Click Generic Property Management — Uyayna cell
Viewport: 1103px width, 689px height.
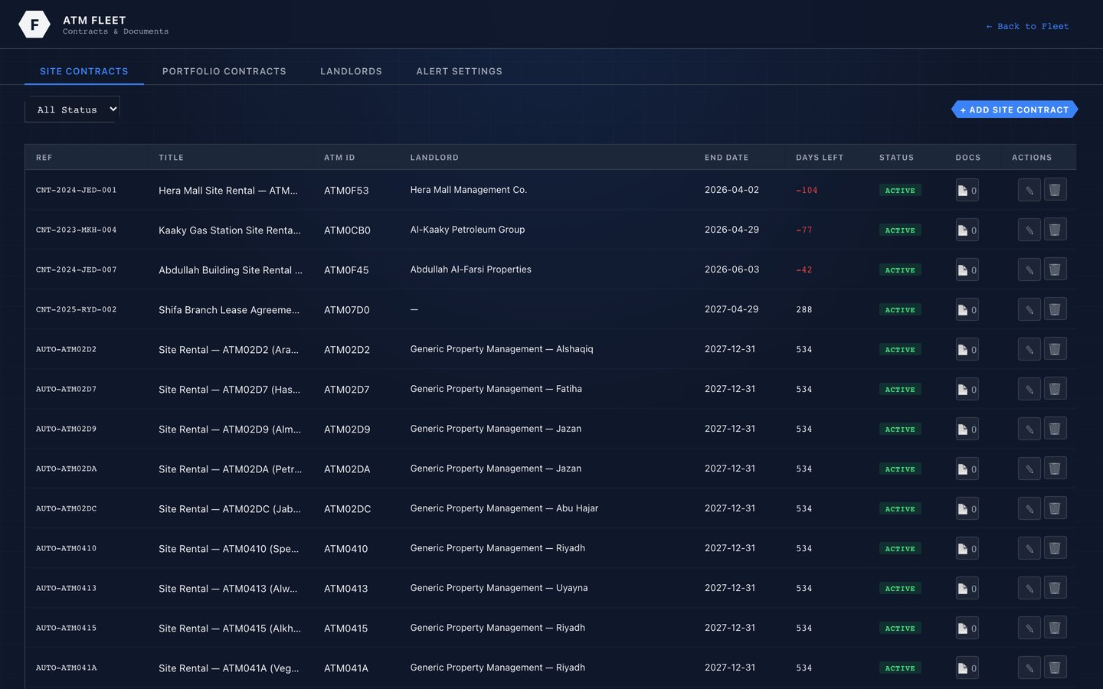pyautogui.click(x=499, y=588)
